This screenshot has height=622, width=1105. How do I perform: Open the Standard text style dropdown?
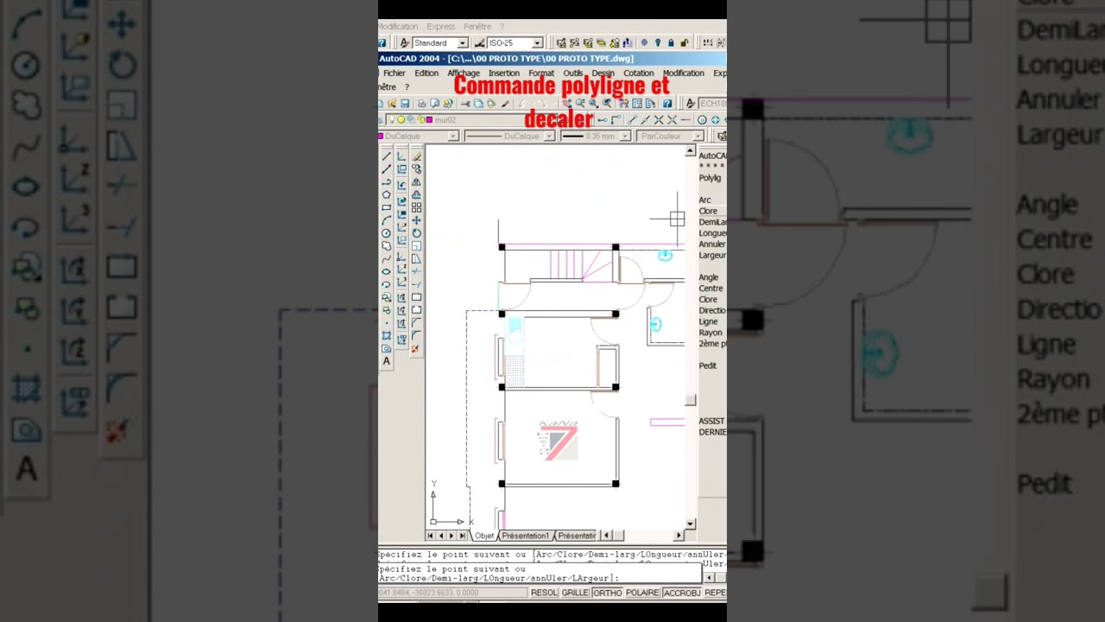(440, 42)
